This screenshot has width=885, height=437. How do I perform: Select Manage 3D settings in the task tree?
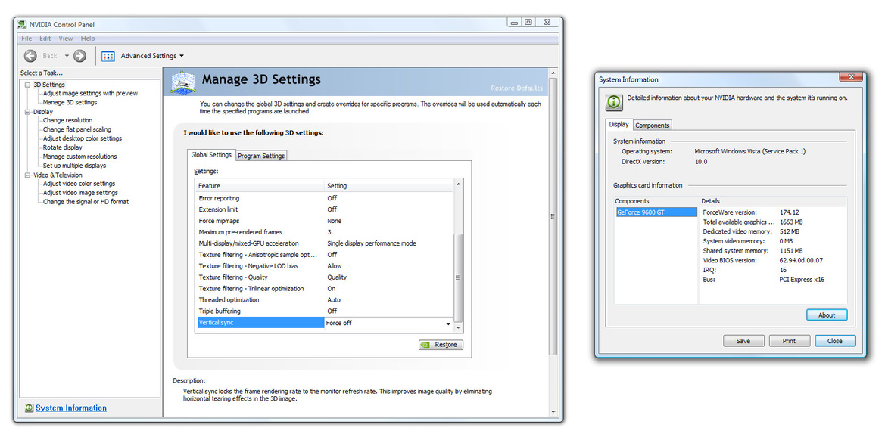tap(70, 103)
